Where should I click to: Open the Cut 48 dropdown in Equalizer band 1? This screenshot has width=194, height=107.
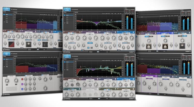pyautogui.click(x=72, y=81)
